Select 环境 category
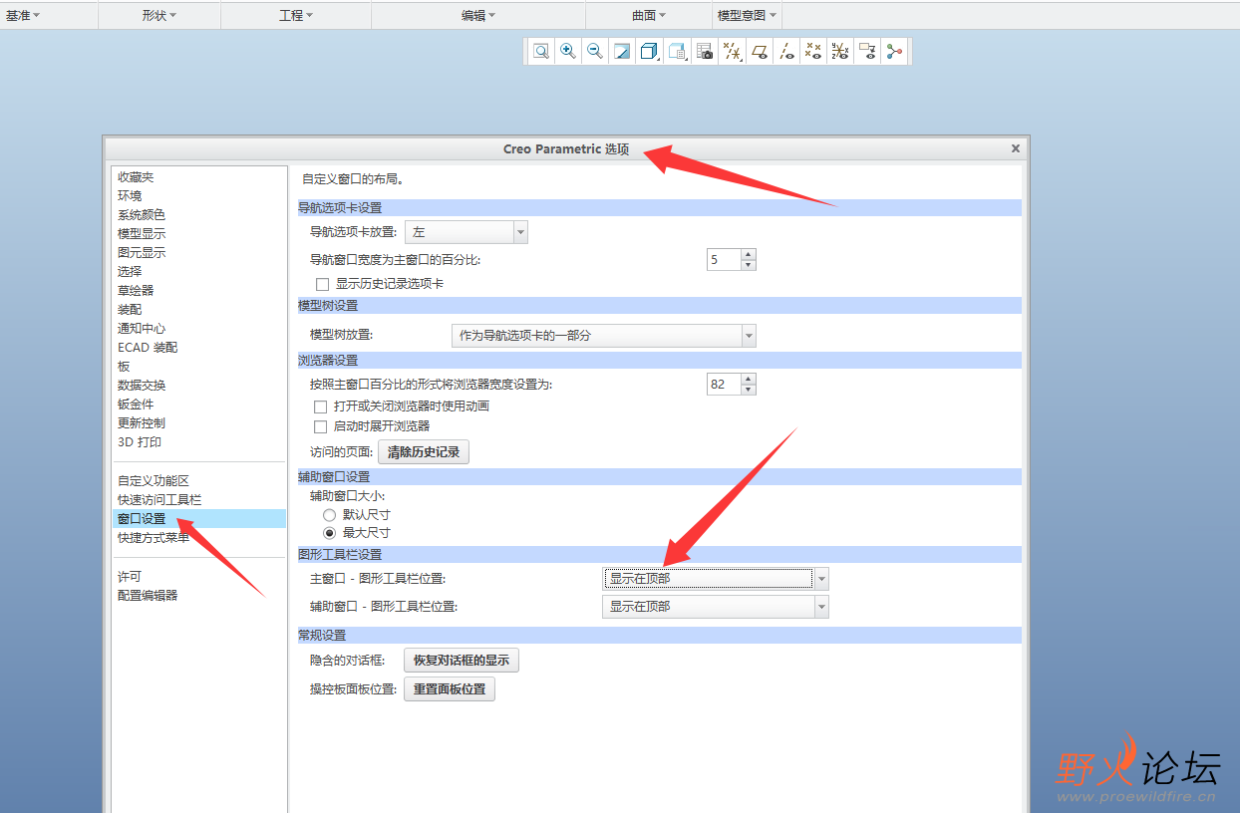Screen dimensions: 1240x813 click(x=130, y=196)
